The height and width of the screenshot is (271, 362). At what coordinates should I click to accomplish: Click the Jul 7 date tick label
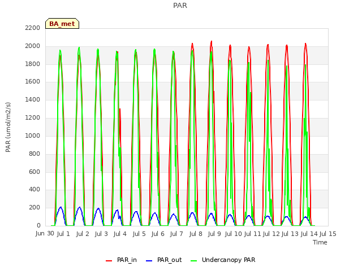[x=176, y=234]
